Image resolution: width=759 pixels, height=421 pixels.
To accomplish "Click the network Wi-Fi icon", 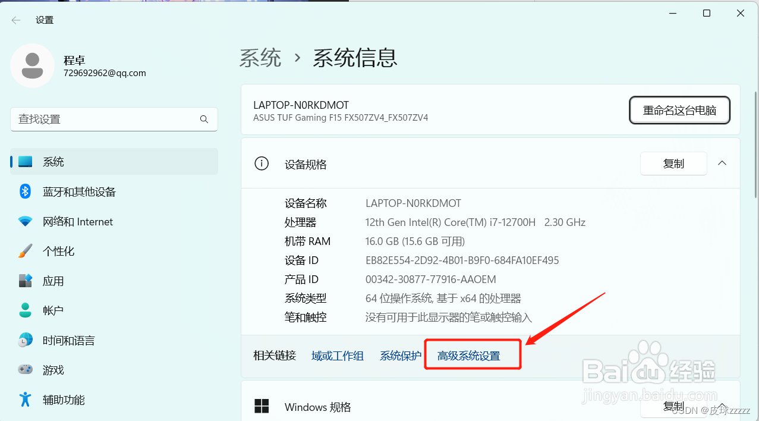I will (25, 221).
